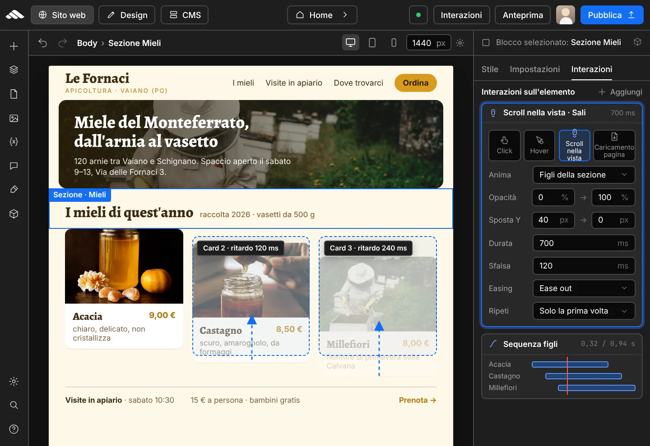Screen dimensions: 650x446
Task: Switch to the Stile tab
Action: tap(490, 69)
